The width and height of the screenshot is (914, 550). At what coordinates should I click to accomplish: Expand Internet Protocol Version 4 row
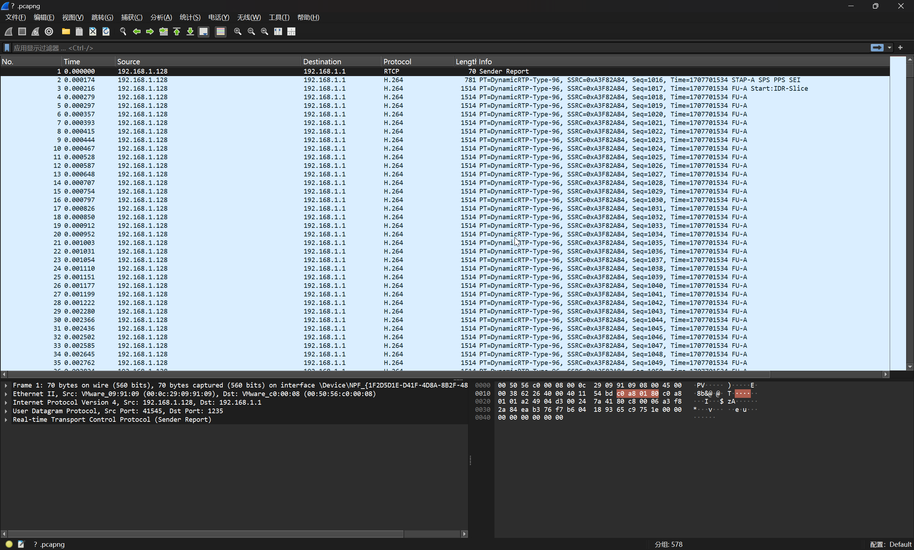(x=6, y=402)
